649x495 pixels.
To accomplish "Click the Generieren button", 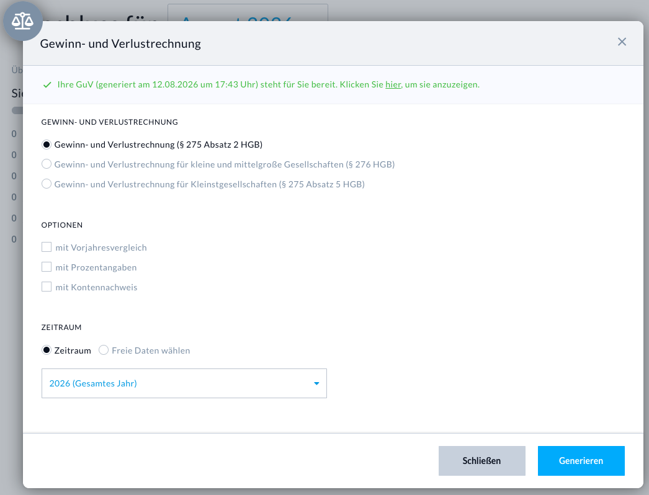I will [x=581, y=461].
